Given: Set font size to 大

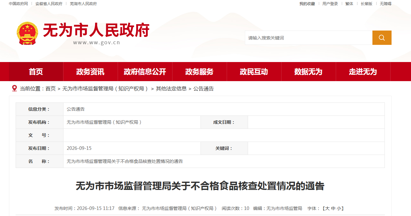Looking at the screenshot, I should (327, 208).
